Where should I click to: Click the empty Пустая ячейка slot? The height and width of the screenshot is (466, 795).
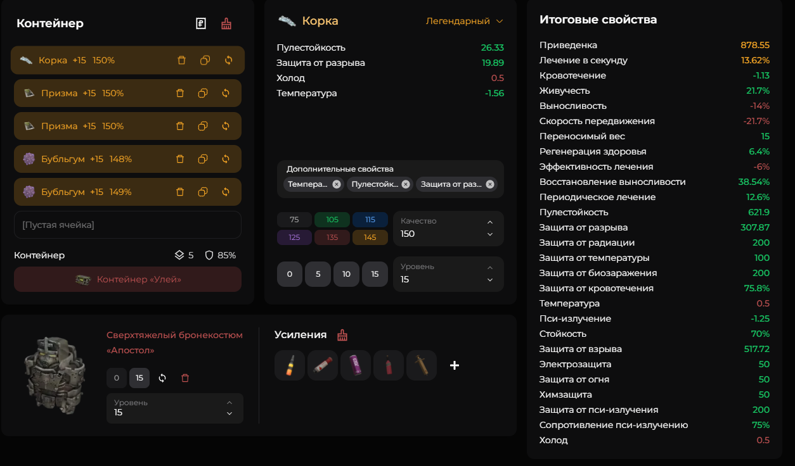tap(127, 225)
